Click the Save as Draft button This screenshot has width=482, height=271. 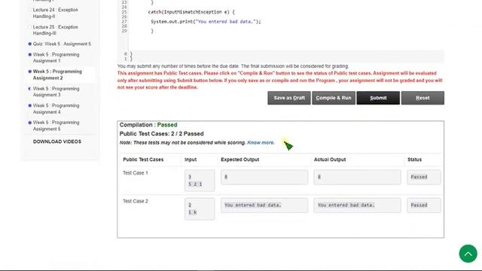[289, 98]
